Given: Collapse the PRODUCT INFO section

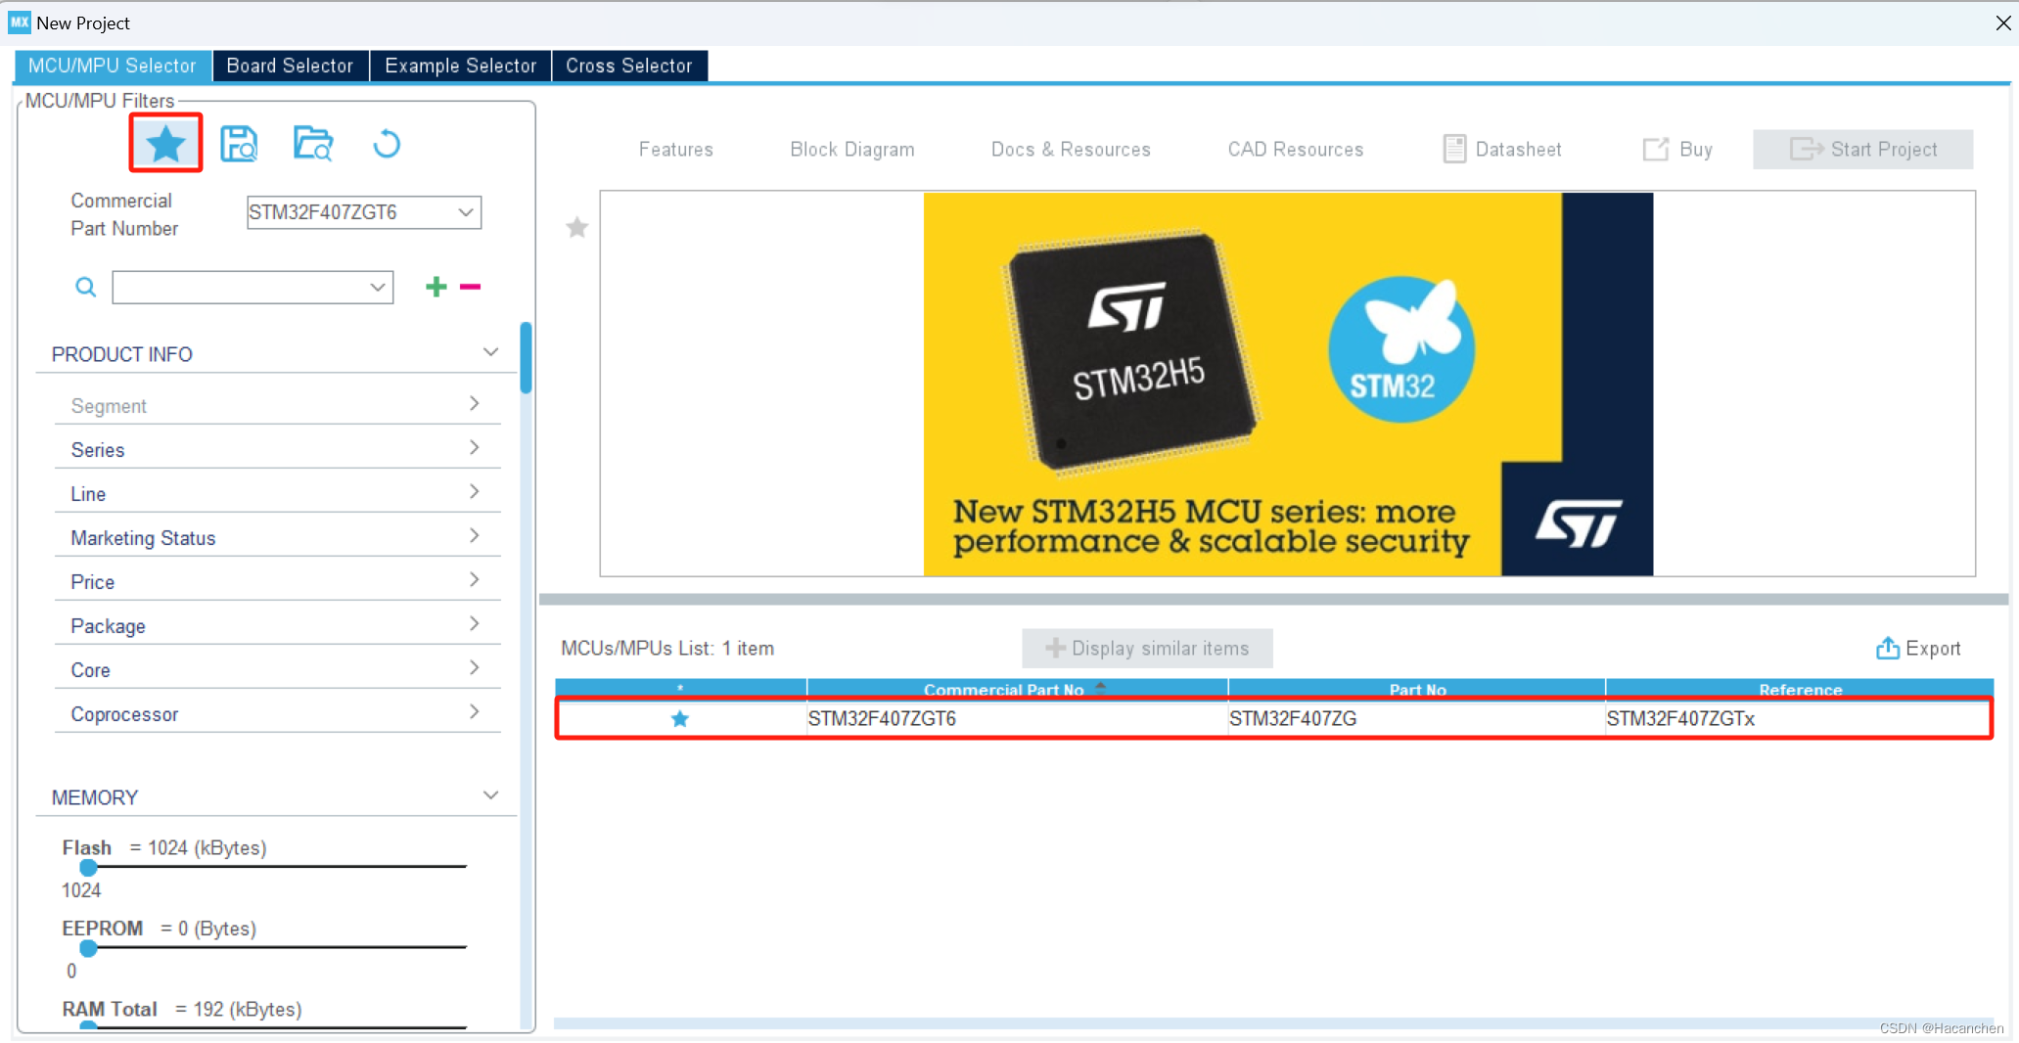Looking at the screenshot, I should pyautogui.click(x=491, y=352).
